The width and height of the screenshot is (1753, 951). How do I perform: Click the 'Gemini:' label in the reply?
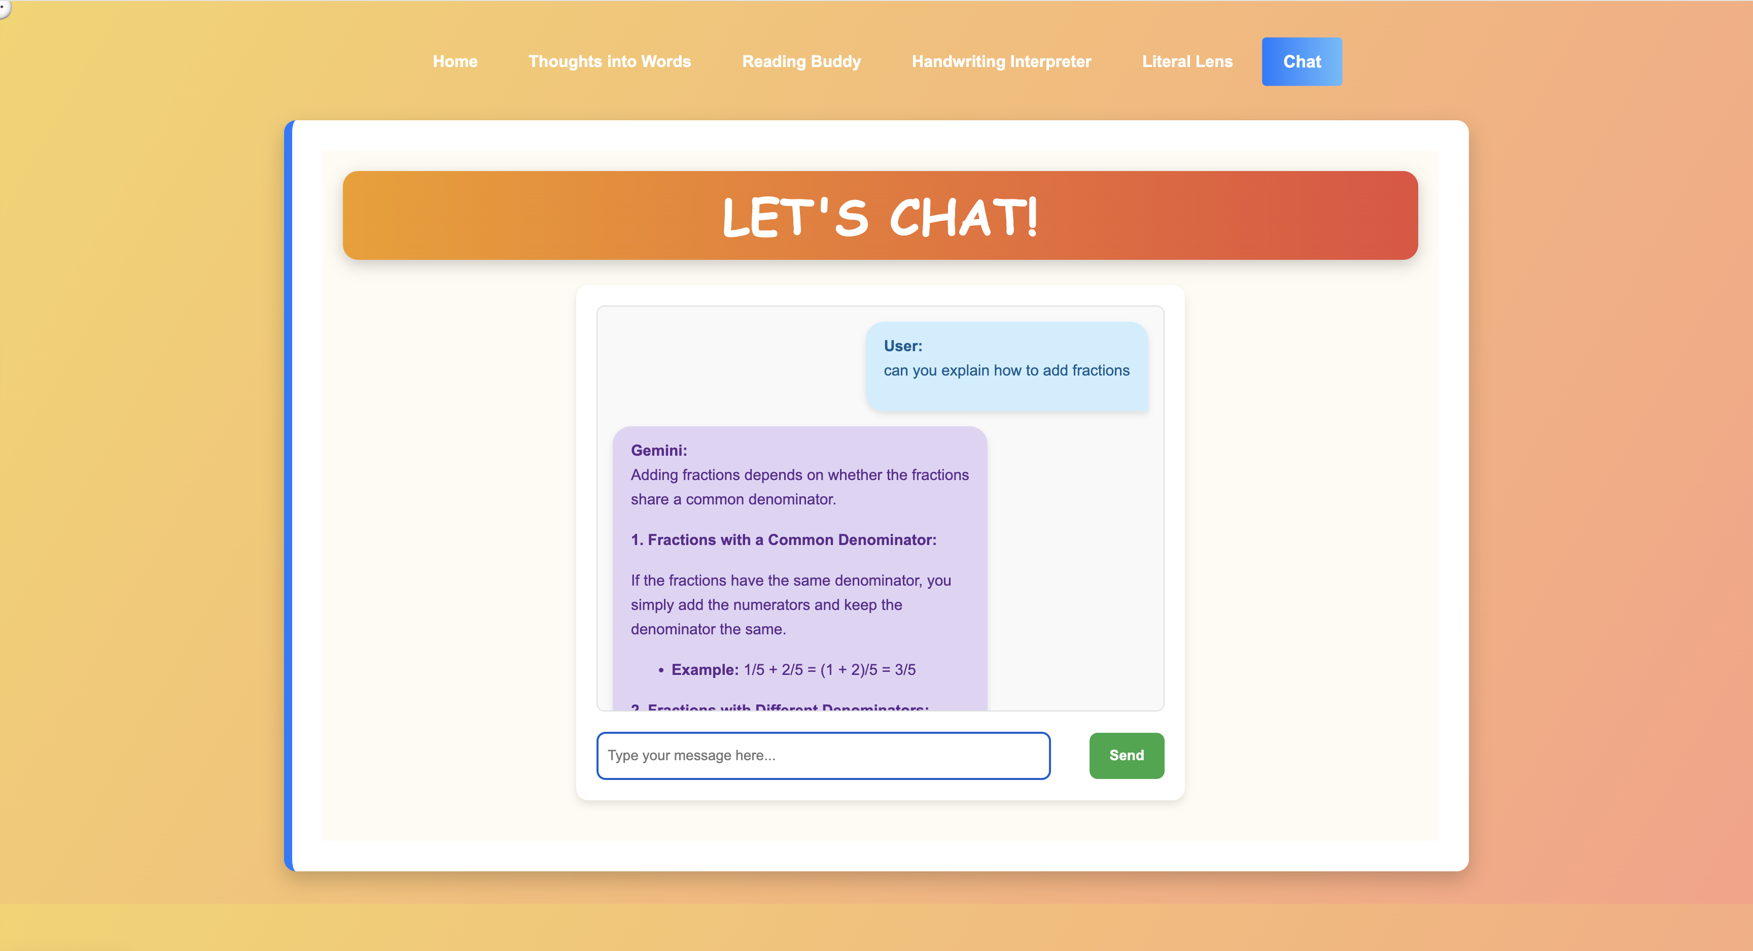click(658, 450)
